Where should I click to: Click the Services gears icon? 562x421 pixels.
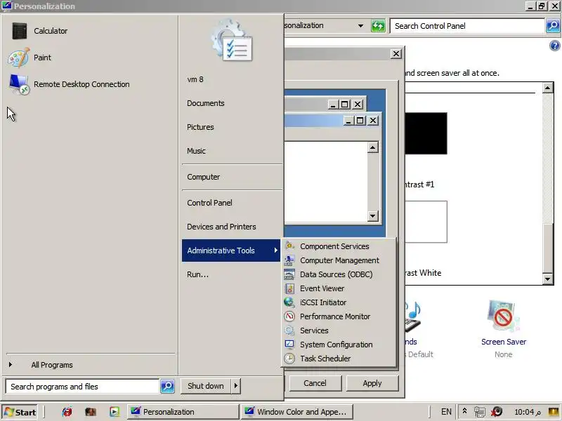[x=289, y=330]
